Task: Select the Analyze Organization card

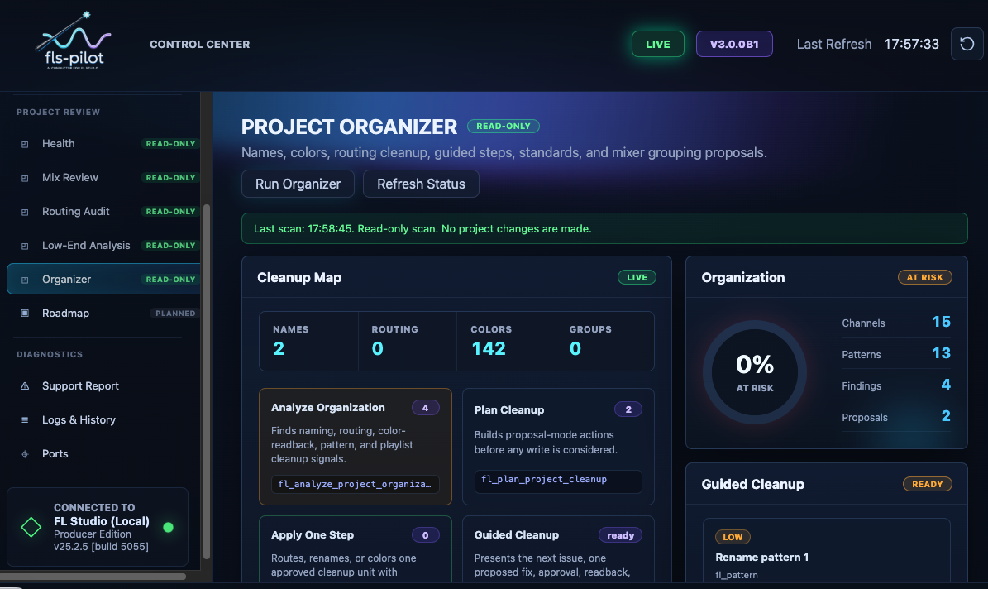Action: pos(356,447)
